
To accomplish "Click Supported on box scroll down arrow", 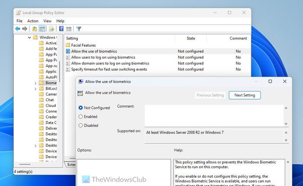I will 286,140.
